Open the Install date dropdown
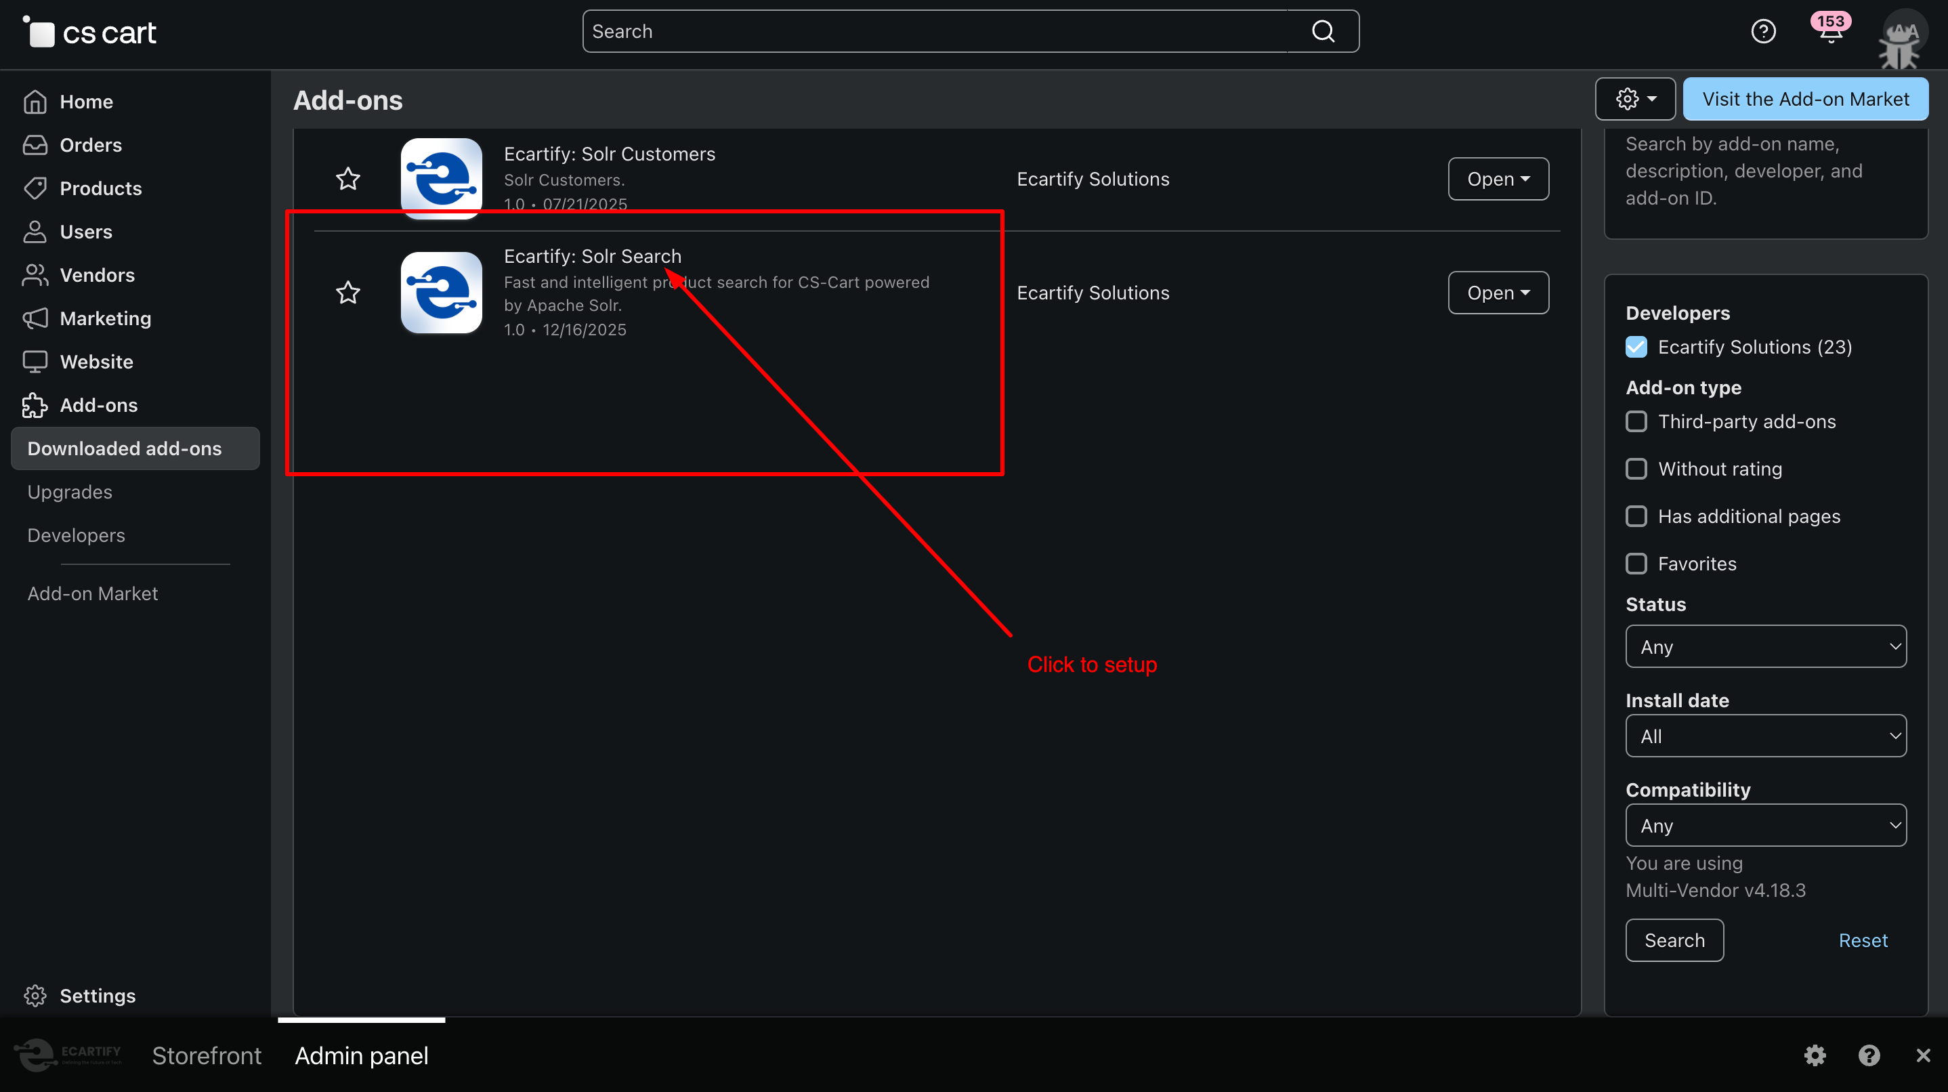Screen dimensions: 1948x1092 [1765, 736]
